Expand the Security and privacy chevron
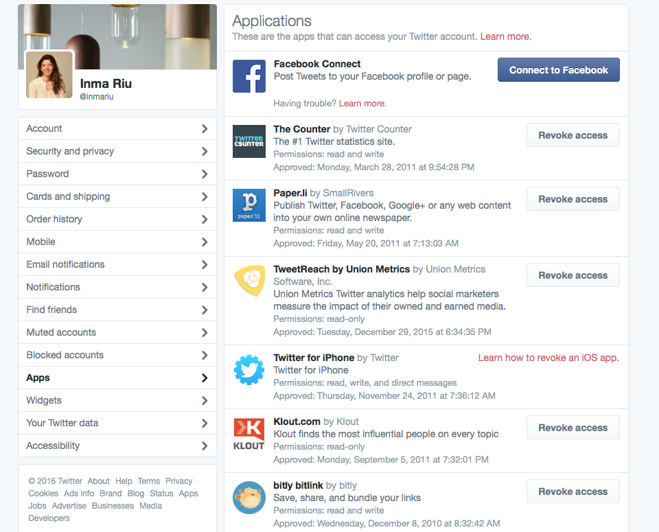Screen dimensions: 659x532 click(205, 151)
